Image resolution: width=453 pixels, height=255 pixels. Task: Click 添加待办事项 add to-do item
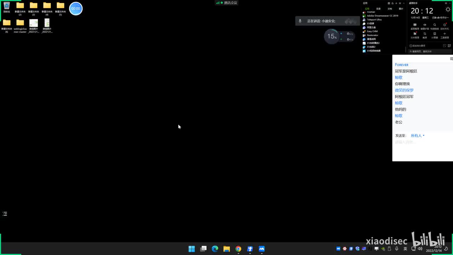417,46
